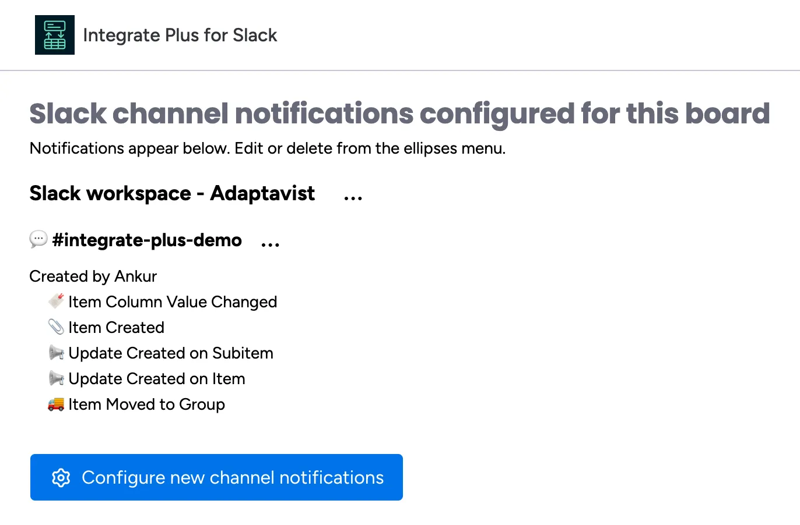The image size is (800, 525).
Task: Open ellipsis menu next to #integrate-plus-demo
Action: point(270,244)
